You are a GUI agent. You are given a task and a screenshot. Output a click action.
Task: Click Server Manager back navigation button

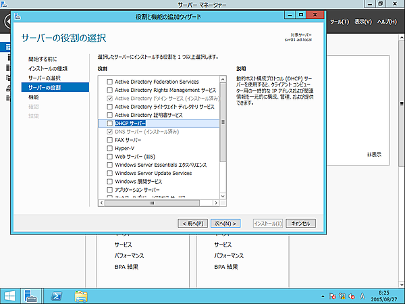[7, 21]
